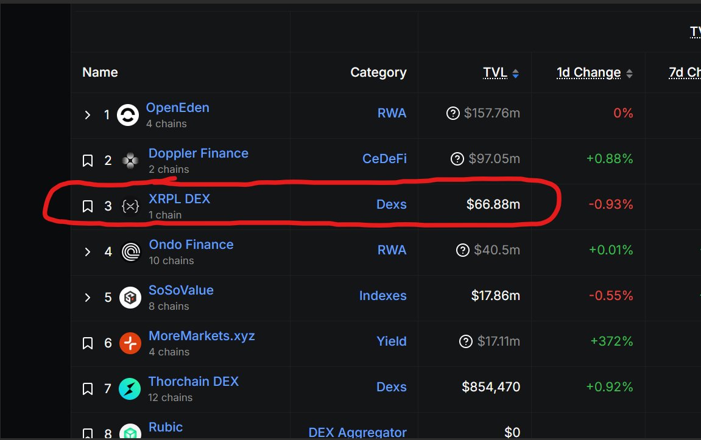Click the question mark beside OpenEden's TVL
Image resolution: width=701 pixels, height=440 pixels.
coord(453,113)
